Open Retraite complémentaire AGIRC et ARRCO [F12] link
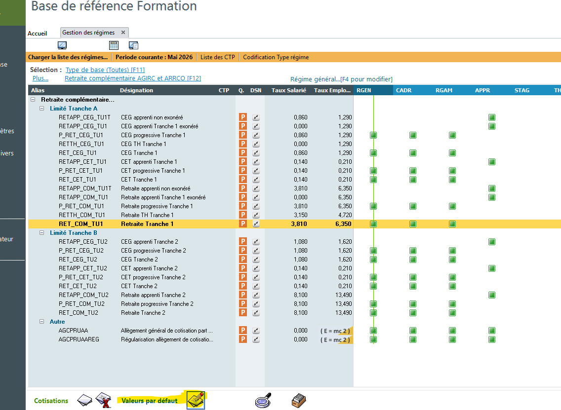561x410 pixels. point(133,78)
